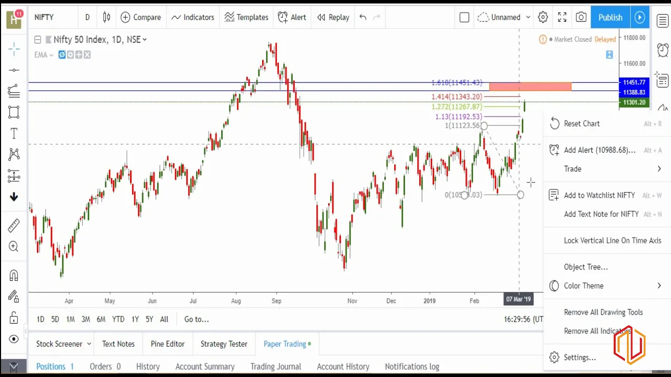Create an Alert

292,17
